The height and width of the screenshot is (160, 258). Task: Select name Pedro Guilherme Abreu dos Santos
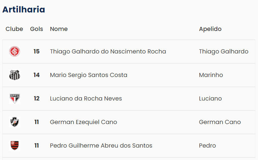[x=101, y=146]
